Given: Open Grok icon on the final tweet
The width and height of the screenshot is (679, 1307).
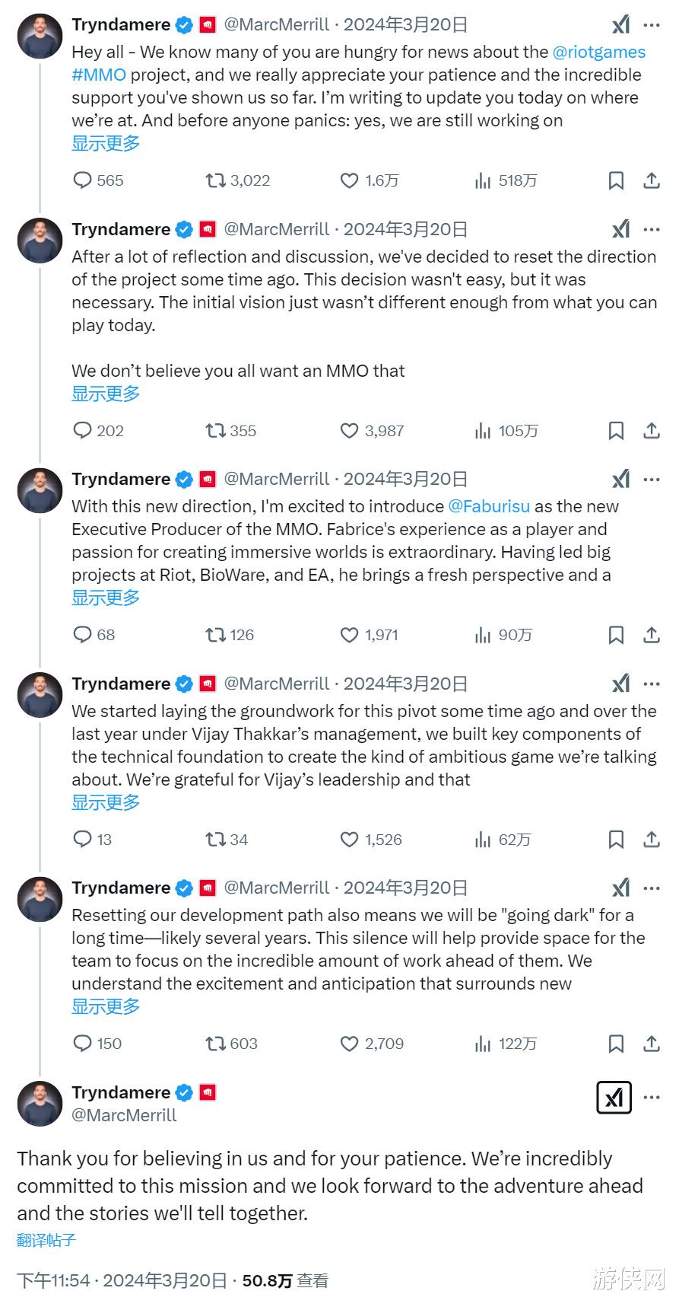Looking at the screenshot, I should (614, 1098).
